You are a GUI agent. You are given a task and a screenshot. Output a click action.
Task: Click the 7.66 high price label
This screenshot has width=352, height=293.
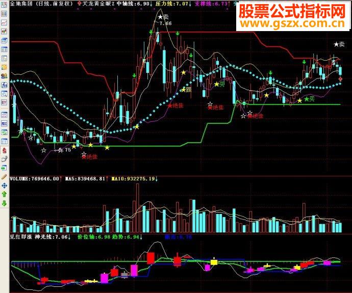pos(166,23)
